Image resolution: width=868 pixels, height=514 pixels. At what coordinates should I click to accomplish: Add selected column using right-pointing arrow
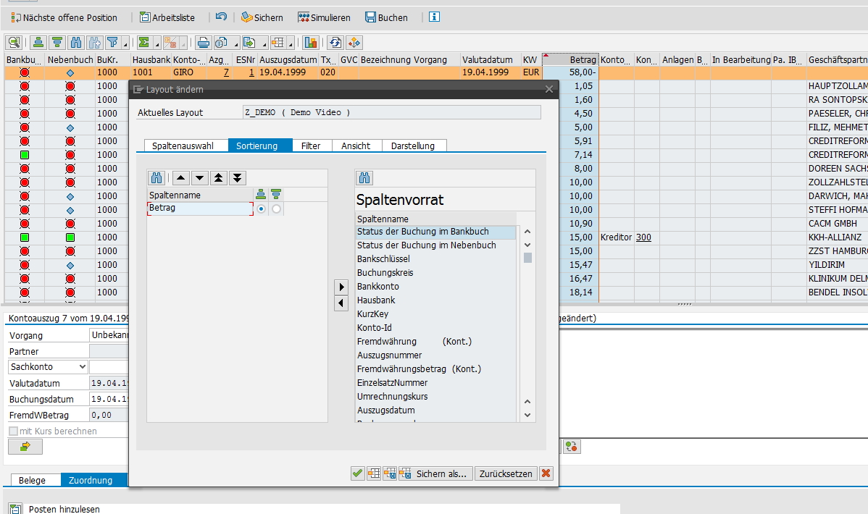[x=341, y=287]
